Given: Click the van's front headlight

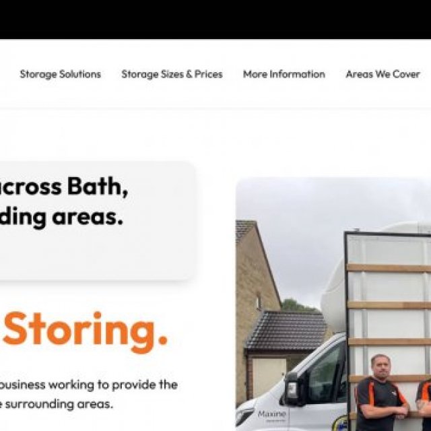Looking at the screenshot, I should click(244, 416).
